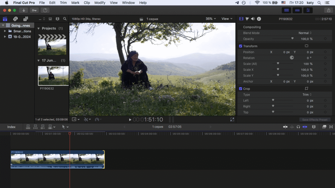Image resolution: width=335 pixels, height=188 pixels.
Task: Add keyframe for Rotation
Action: tap(325, 58)
